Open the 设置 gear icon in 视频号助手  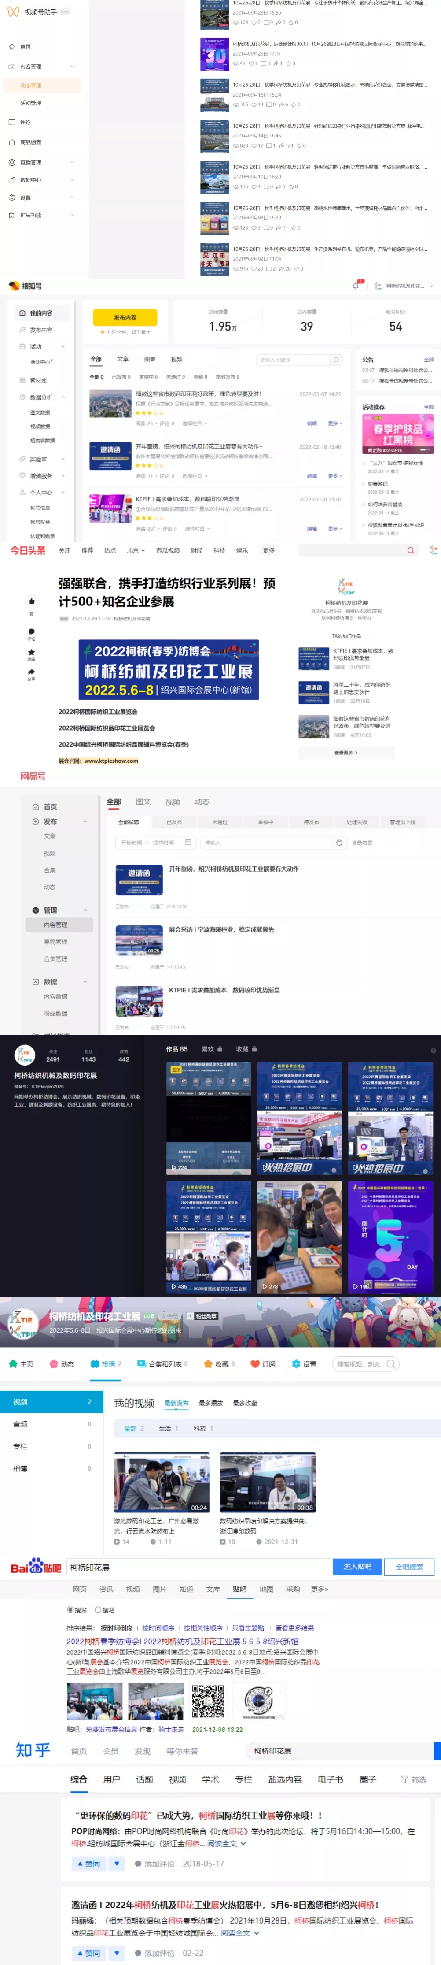point(12,197)
